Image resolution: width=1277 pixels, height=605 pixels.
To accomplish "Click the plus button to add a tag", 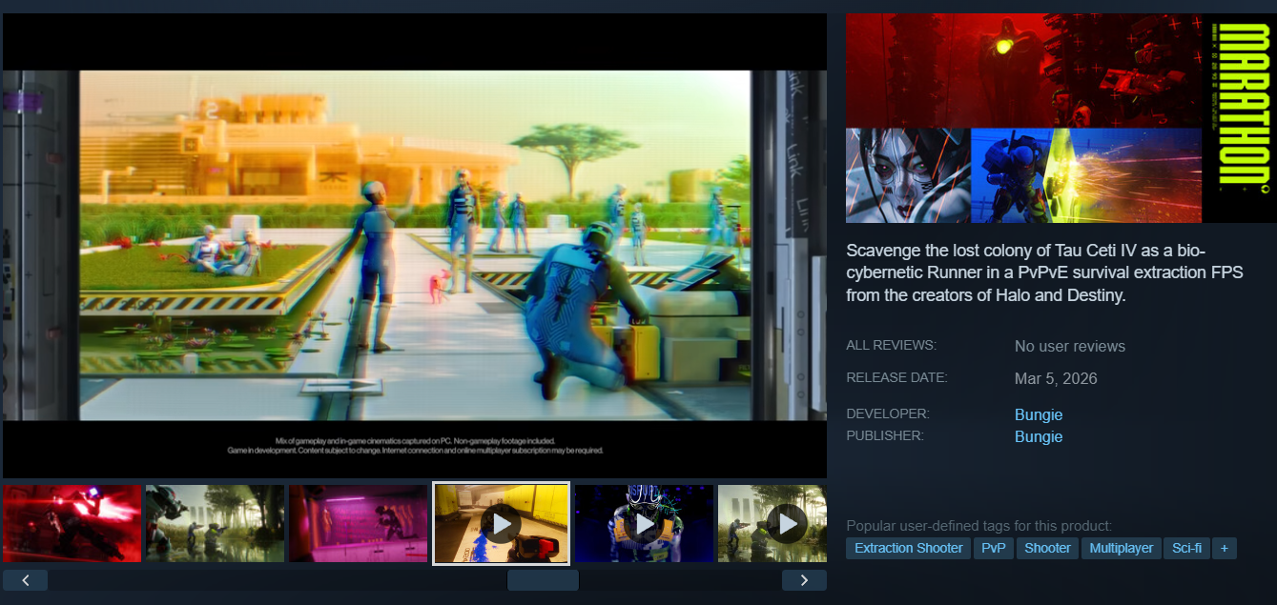I will (x=1225, y=548).
